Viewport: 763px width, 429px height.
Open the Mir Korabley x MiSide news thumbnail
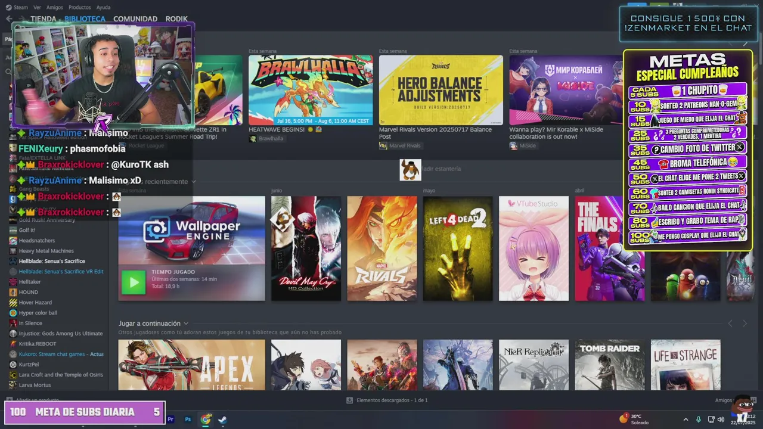click(566, 90)
